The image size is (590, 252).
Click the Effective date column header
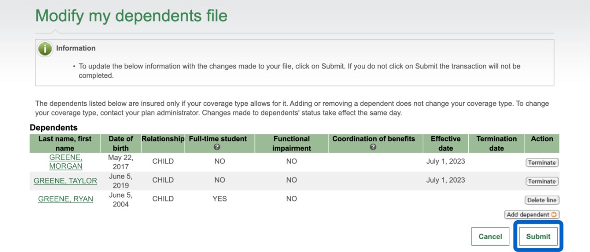tap(445, 143)
